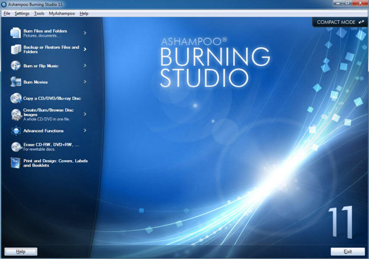Click the Burn Movies film icon
The height and width of the screenshot is (259, 369).
(16, 82)
